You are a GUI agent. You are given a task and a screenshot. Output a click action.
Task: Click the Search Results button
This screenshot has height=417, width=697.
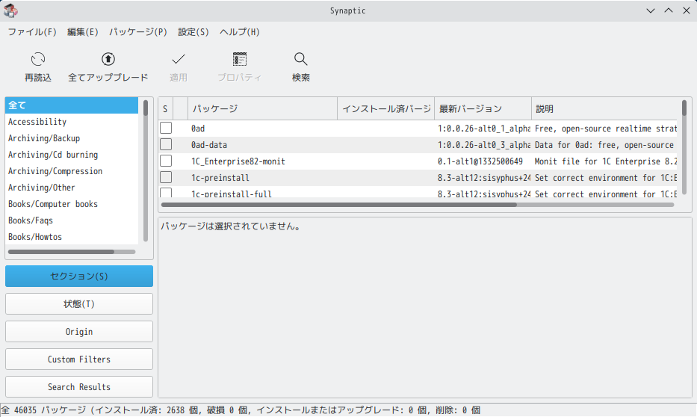(x=79, y=387)
